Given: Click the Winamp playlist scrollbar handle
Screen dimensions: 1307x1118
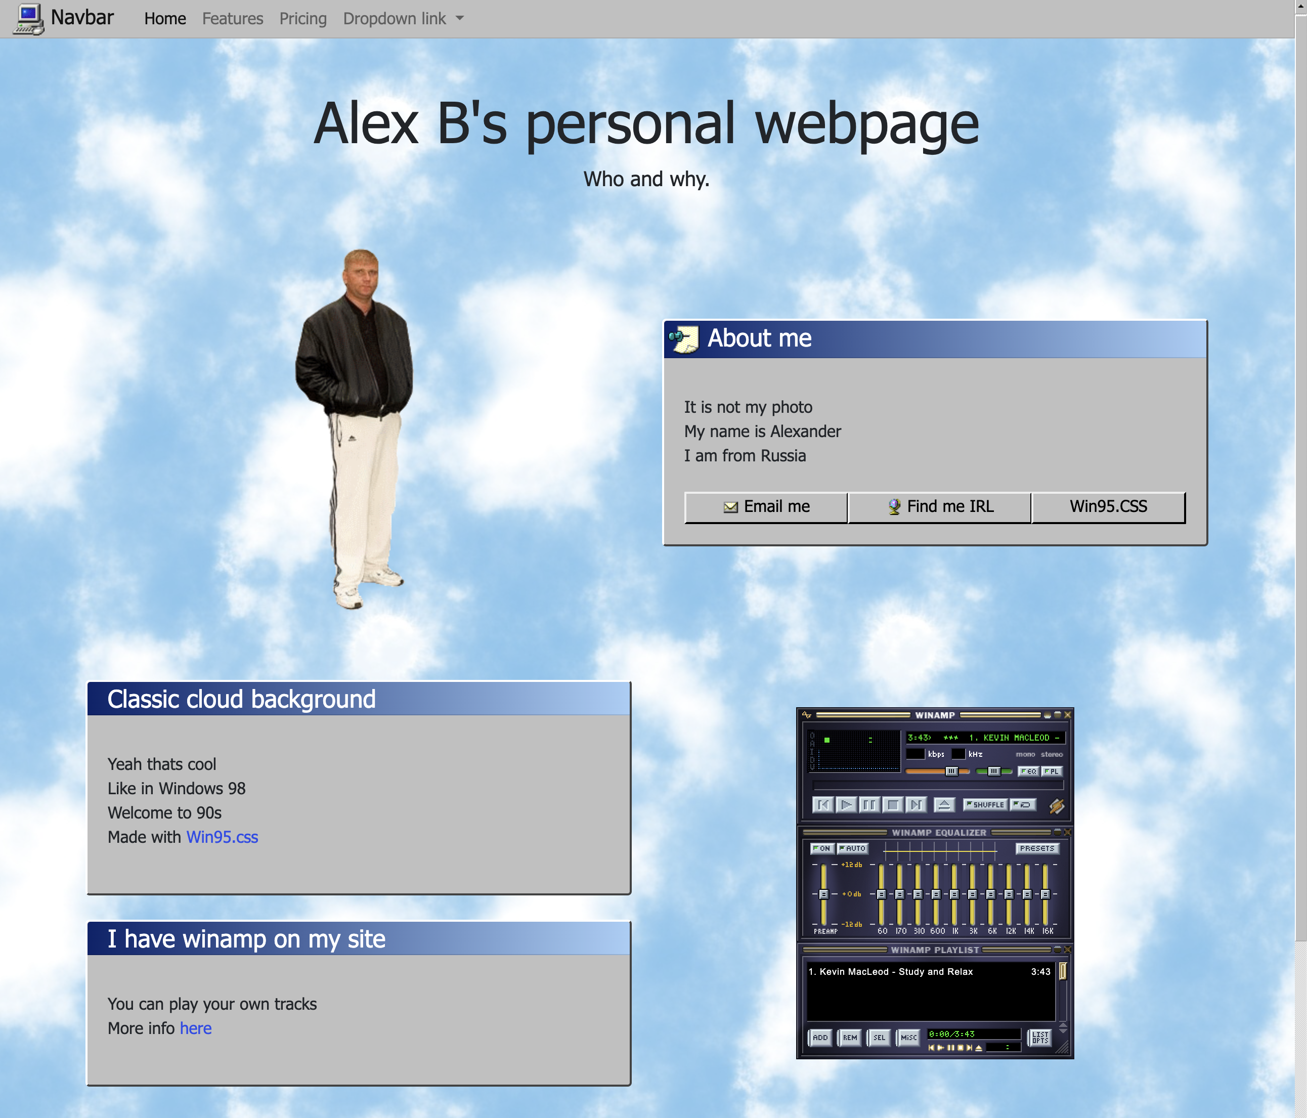Looking at the screenshot, I should [x=1063, y=972].
